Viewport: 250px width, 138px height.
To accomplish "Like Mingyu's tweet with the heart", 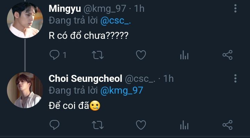I will (141, 55).
